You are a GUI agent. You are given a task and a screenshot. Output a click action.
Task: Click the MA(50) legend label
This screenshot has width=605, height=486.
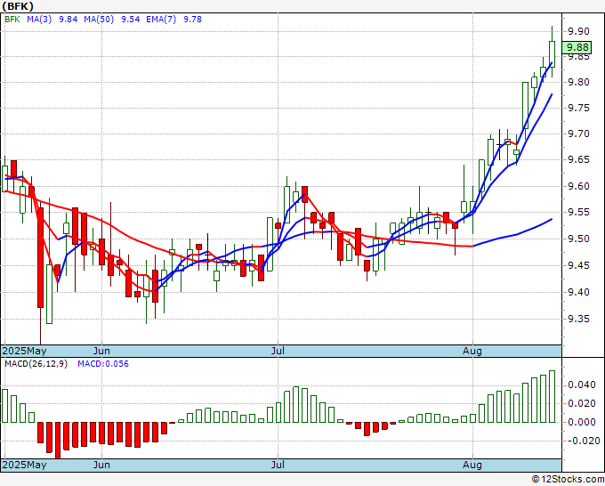(99, 20)
